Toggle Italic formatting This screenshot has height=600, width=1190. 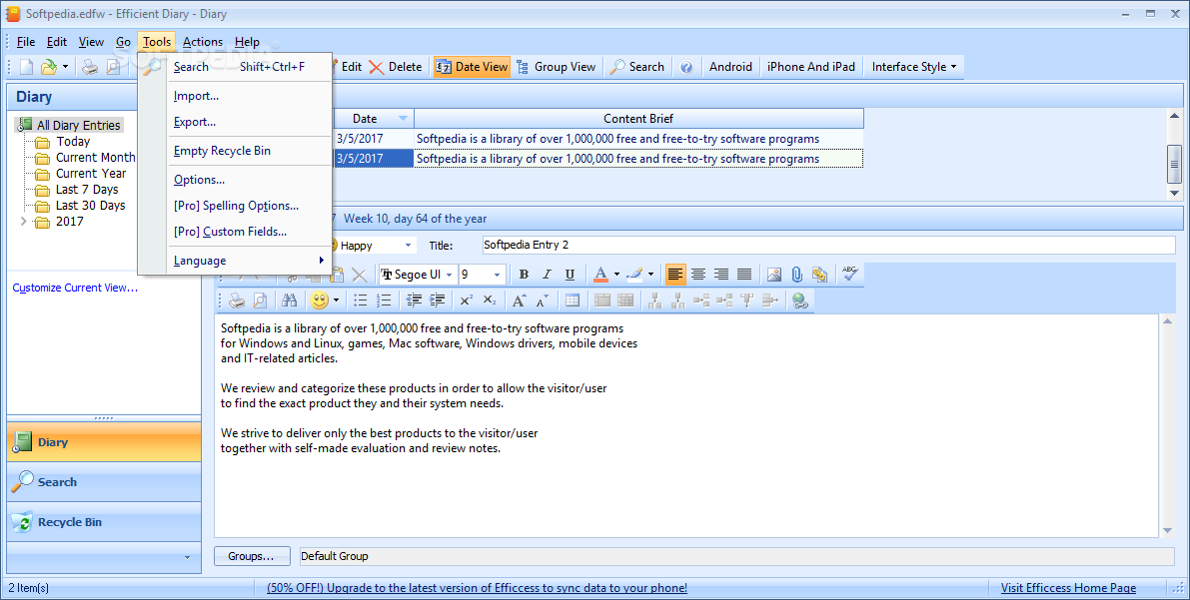(547, 275)
